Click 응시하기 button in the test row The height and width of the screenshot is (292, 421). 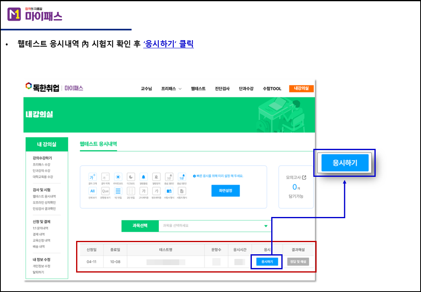pyautogui.click(x=266, y=262)
